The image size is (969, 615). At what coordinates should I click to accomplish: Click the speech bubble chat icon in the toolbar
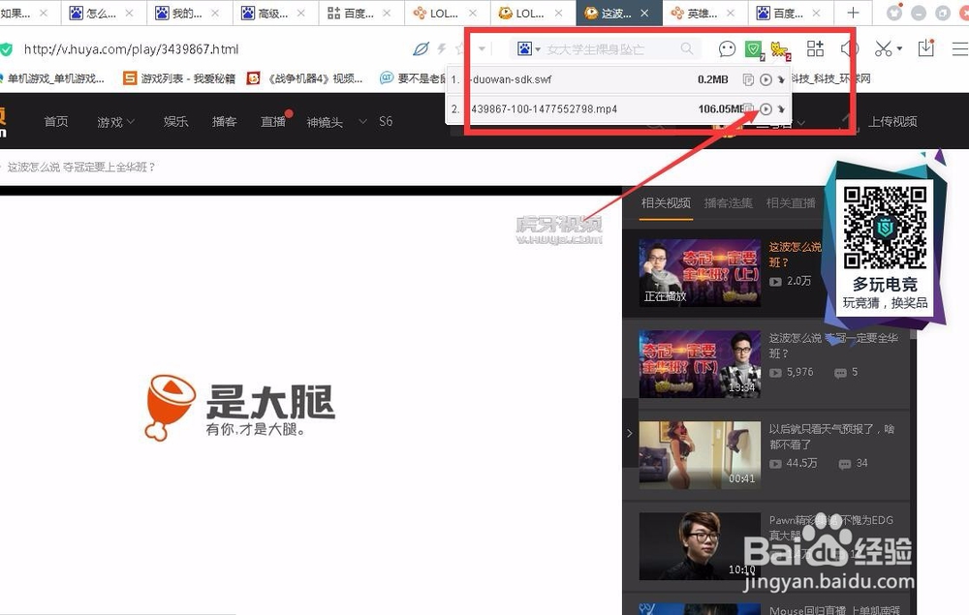click(x=727, y=48)
